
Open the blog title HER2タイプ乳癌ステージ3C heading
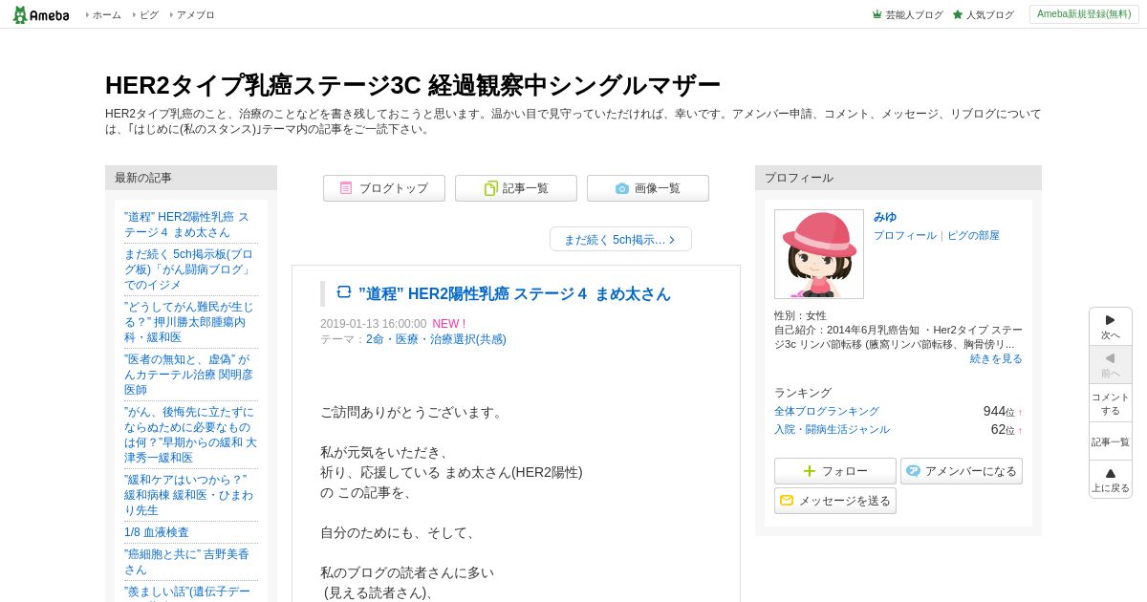click(412, 85)
